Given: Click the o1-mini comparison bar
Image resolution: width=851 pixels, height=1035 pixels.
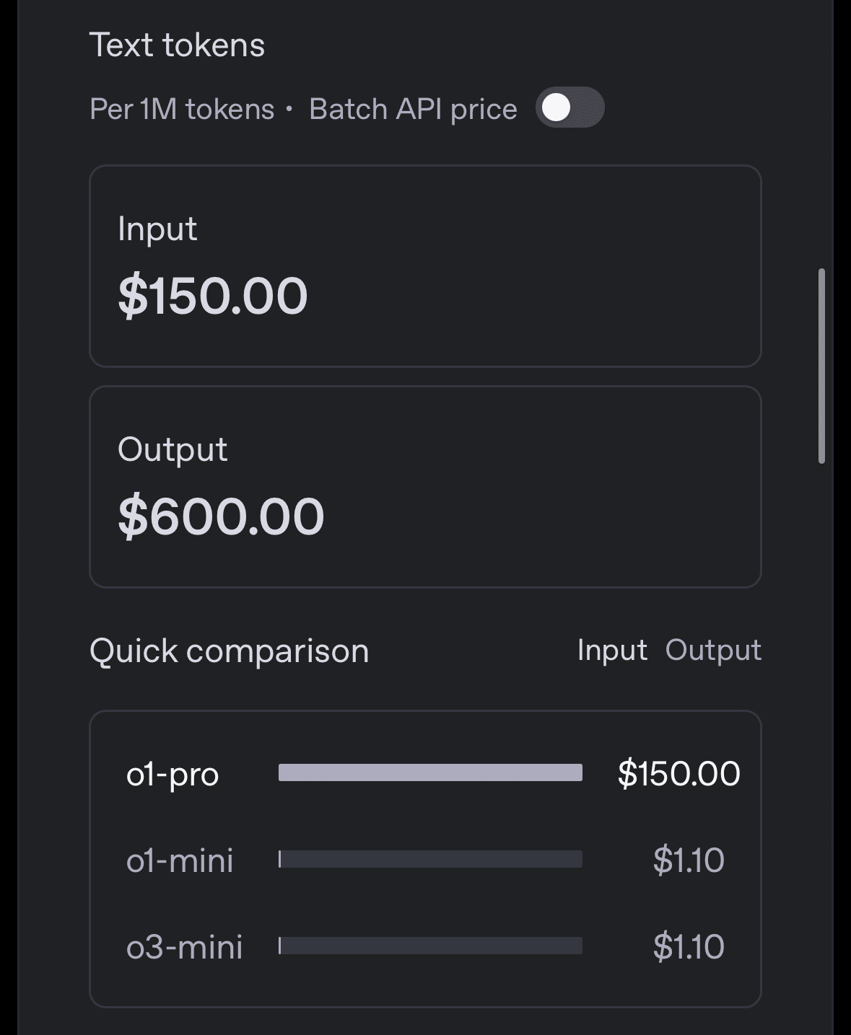Looking at the screenshot, I should click(x=430, y=859).
